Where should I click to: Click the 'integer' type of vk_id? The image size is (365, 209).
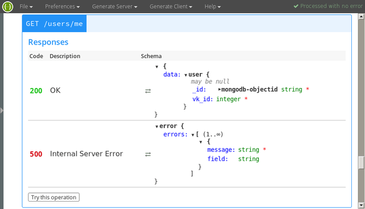[228, 99]
